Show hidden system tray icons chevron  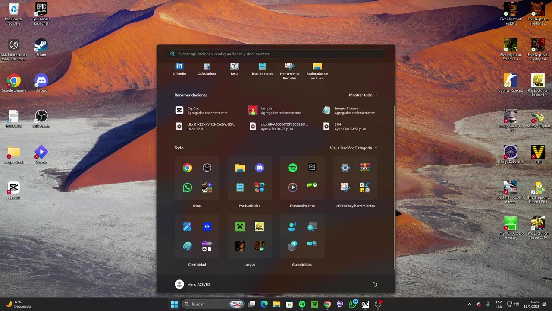469,304
